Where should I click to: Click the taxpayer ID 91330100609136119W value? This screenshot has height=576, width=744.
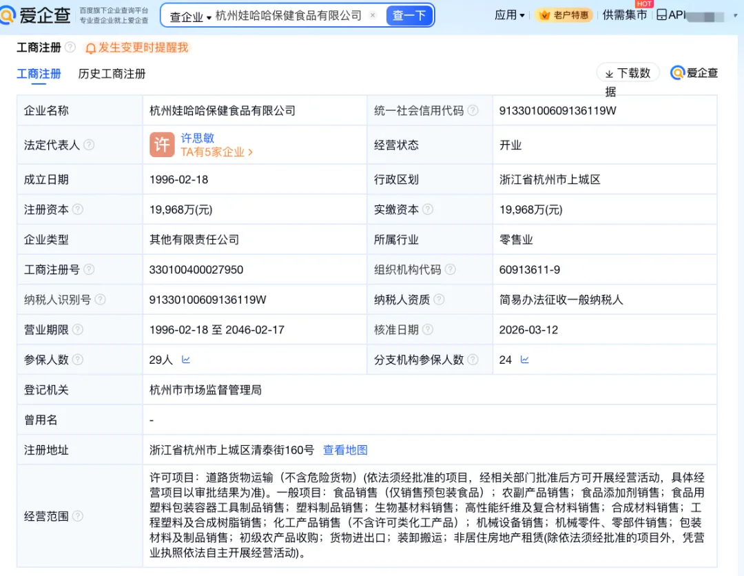coord(208,300)
